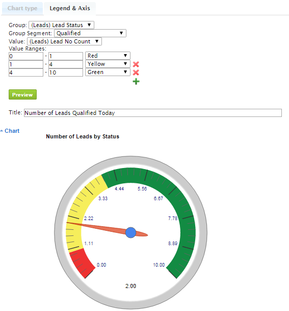Delete the Yellow value range row

[136, 64]
